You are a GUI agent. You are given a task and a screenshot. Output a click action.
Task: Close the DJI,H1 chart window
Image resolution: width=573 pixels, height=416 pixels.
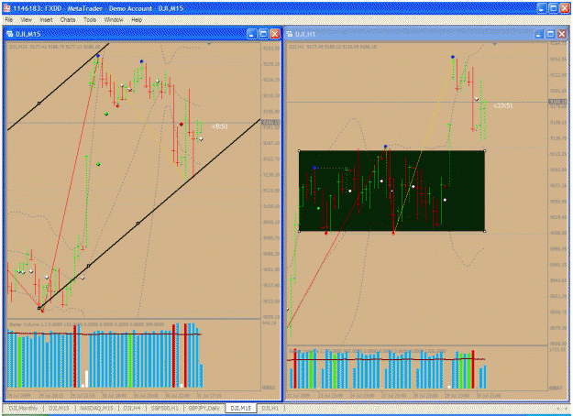[x=562, y=34]
